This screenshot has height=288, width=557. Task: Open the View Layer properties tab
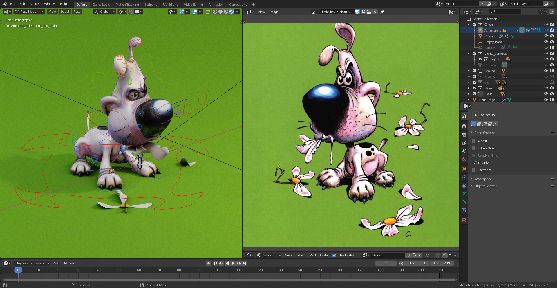464,143
